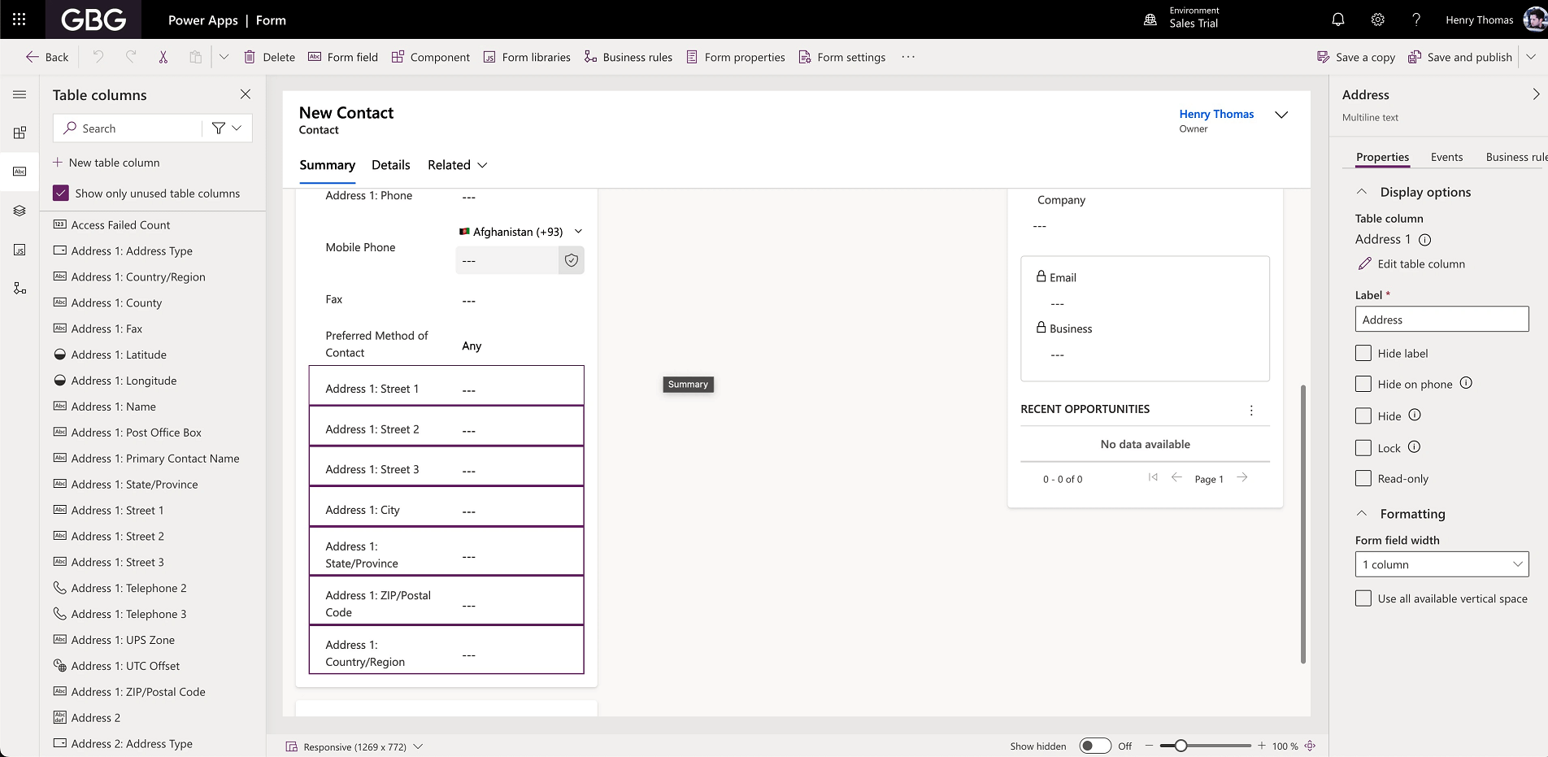
Task: Select the Form field toolbar icon
Action: [x=343, y=57]
